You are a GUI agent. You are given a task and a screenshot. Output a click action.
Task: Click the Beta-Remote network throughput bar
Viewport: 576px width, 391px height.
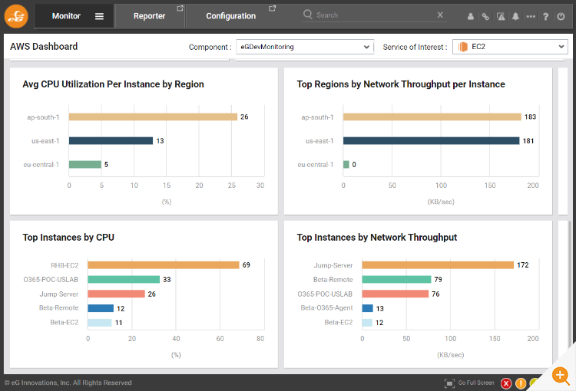point(397,280)
